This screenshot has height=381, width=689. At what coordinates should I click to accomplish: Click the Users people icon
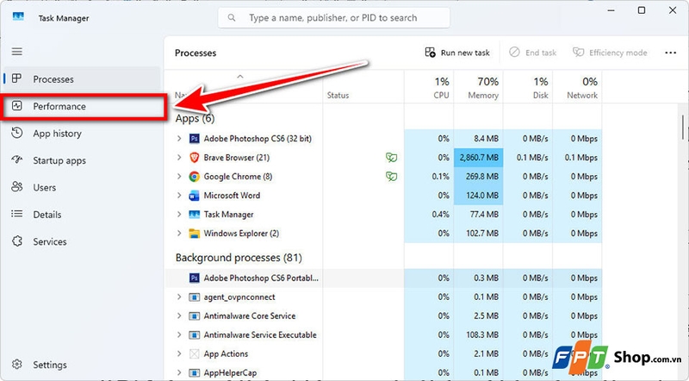click(16, 187)
